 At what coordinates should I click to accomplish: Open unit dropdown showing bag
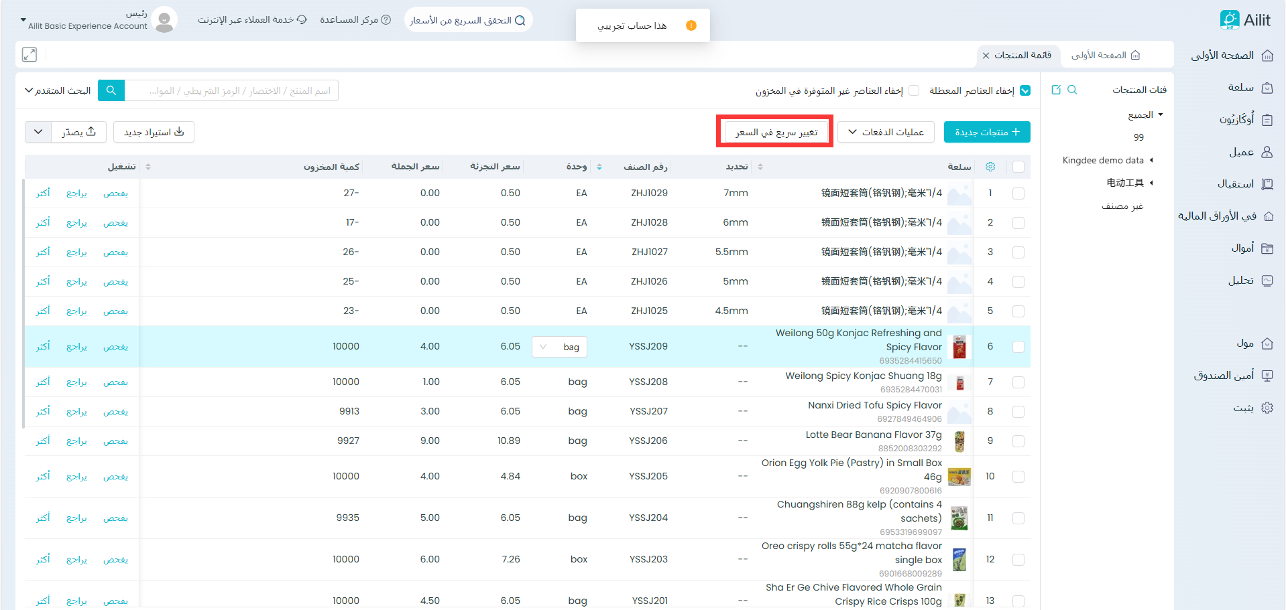click(x=559, y=347)
